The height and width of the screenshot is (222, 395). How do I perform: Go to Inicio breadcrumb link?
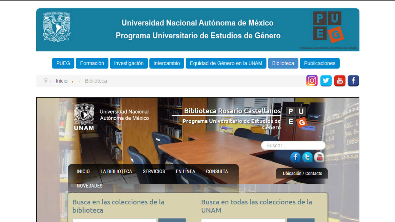[62, 81]
